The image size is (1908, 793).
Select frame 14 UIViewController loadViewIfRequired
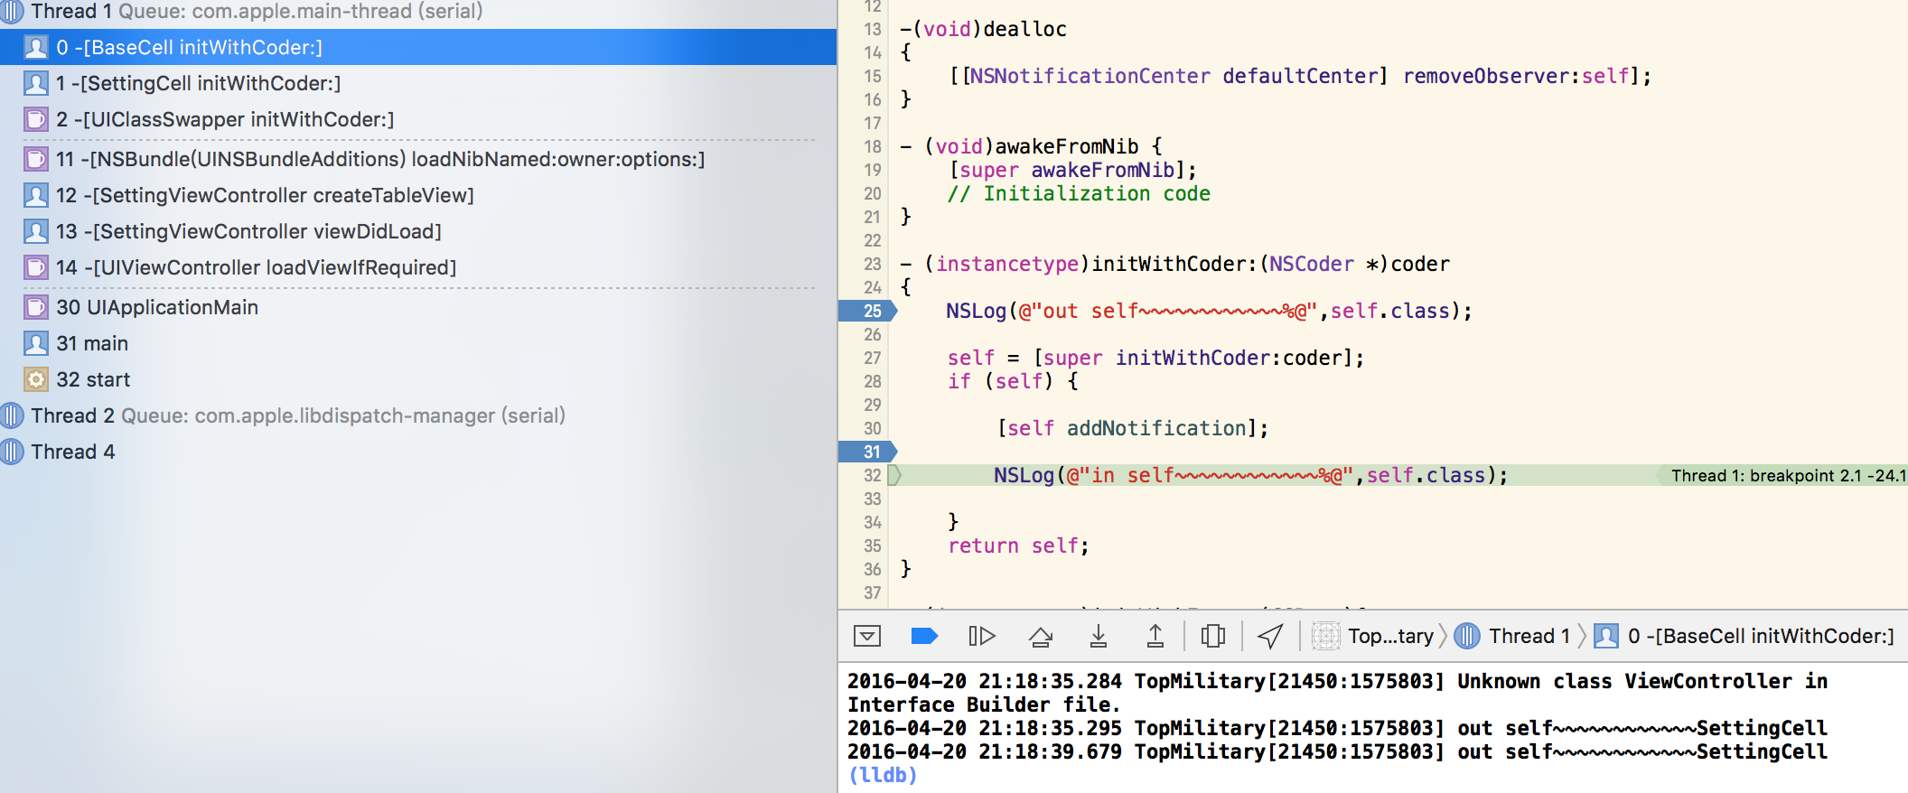(x=418, y=267)
